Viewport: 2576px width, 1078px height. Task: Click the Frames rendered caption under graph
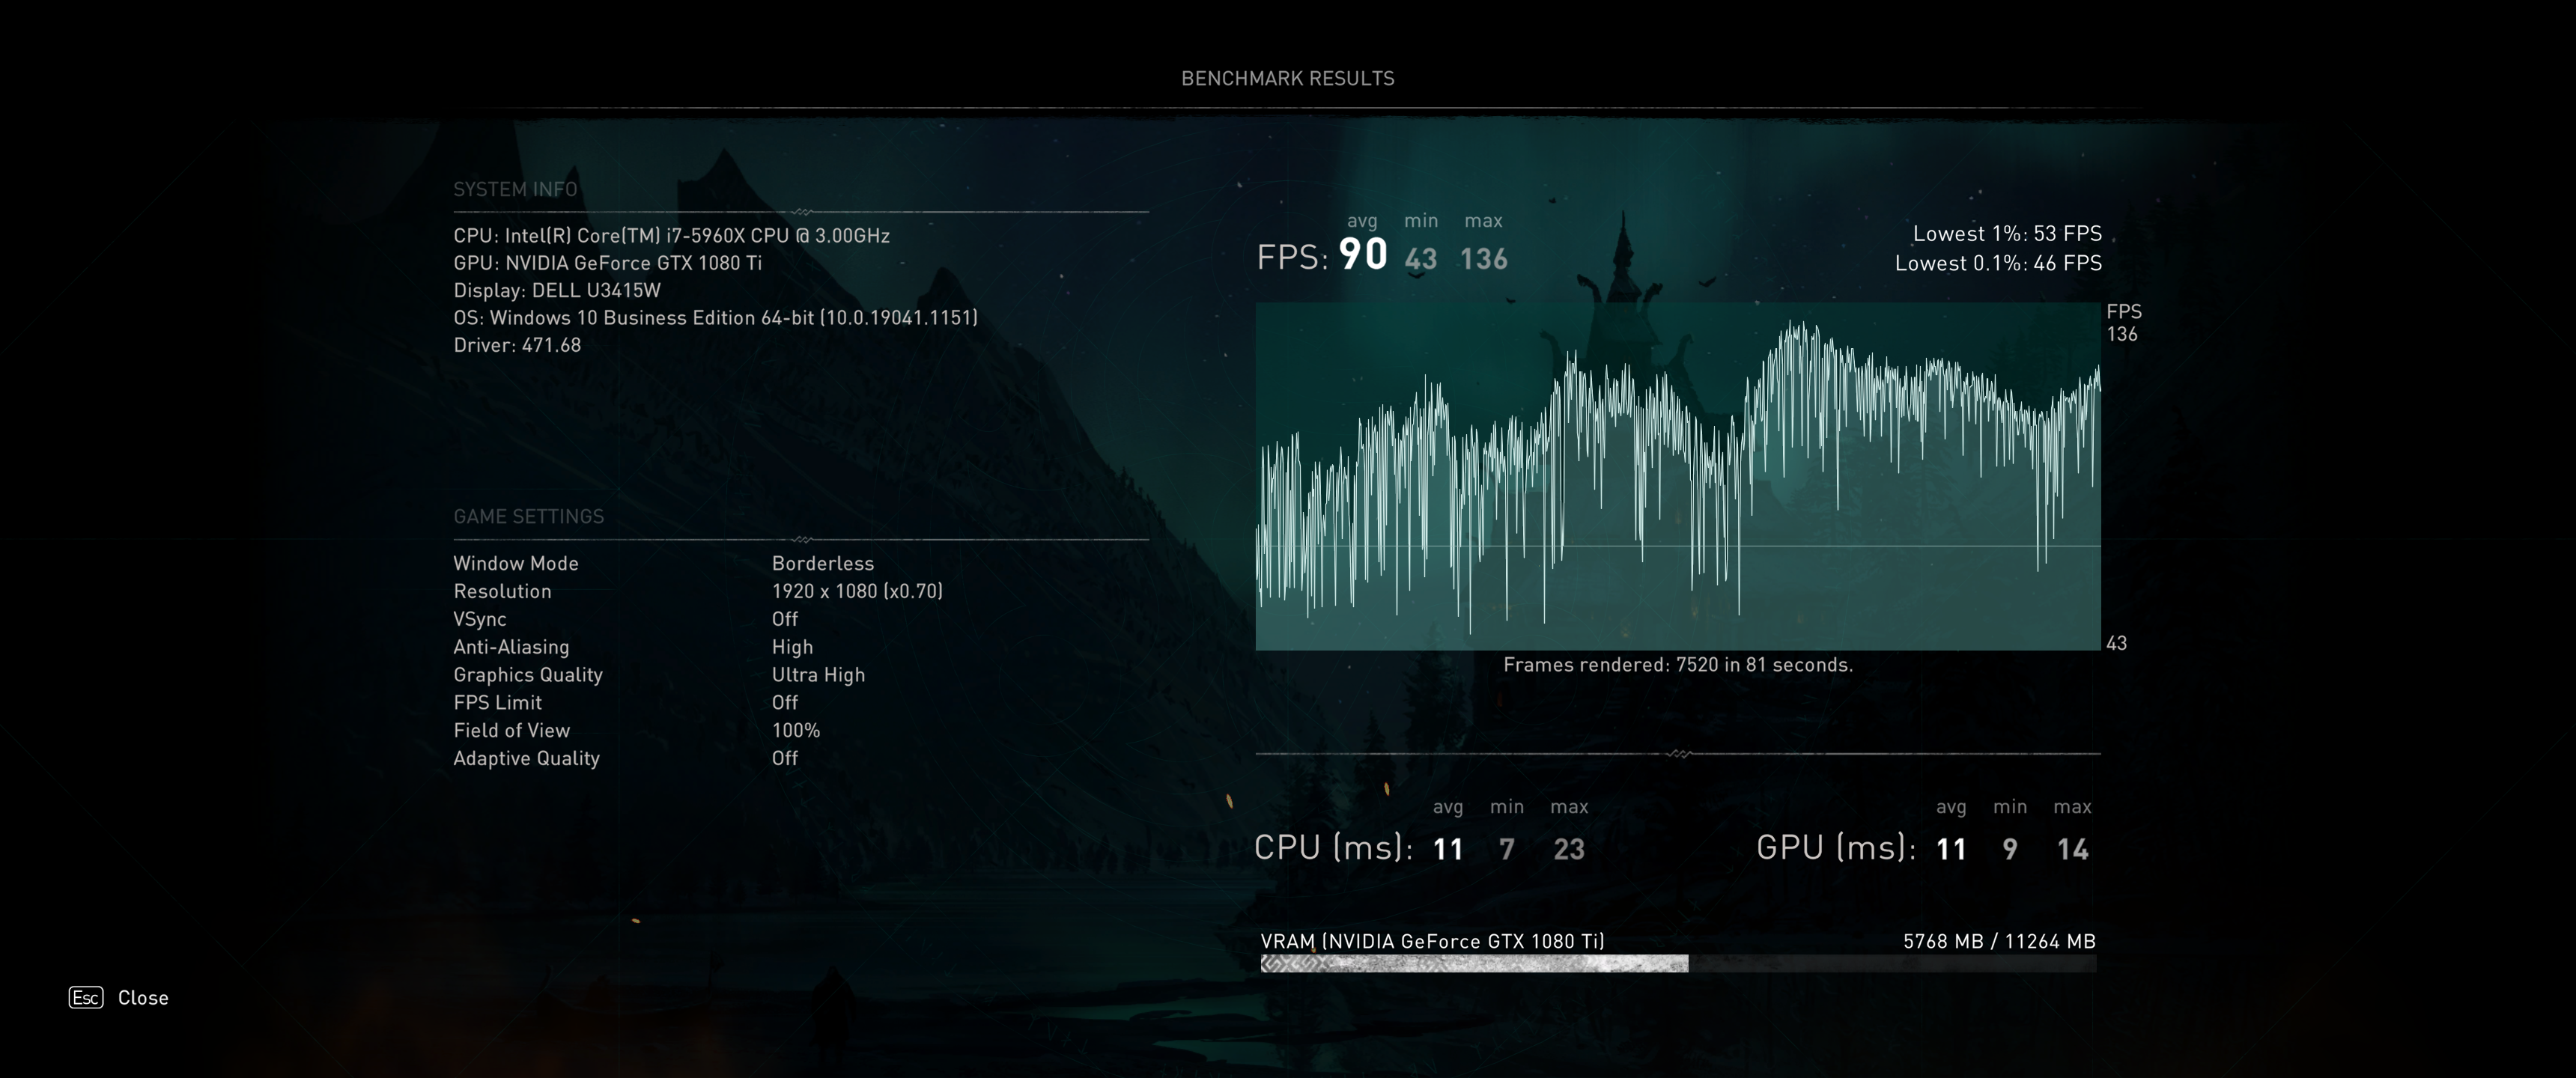[1677, 665]
